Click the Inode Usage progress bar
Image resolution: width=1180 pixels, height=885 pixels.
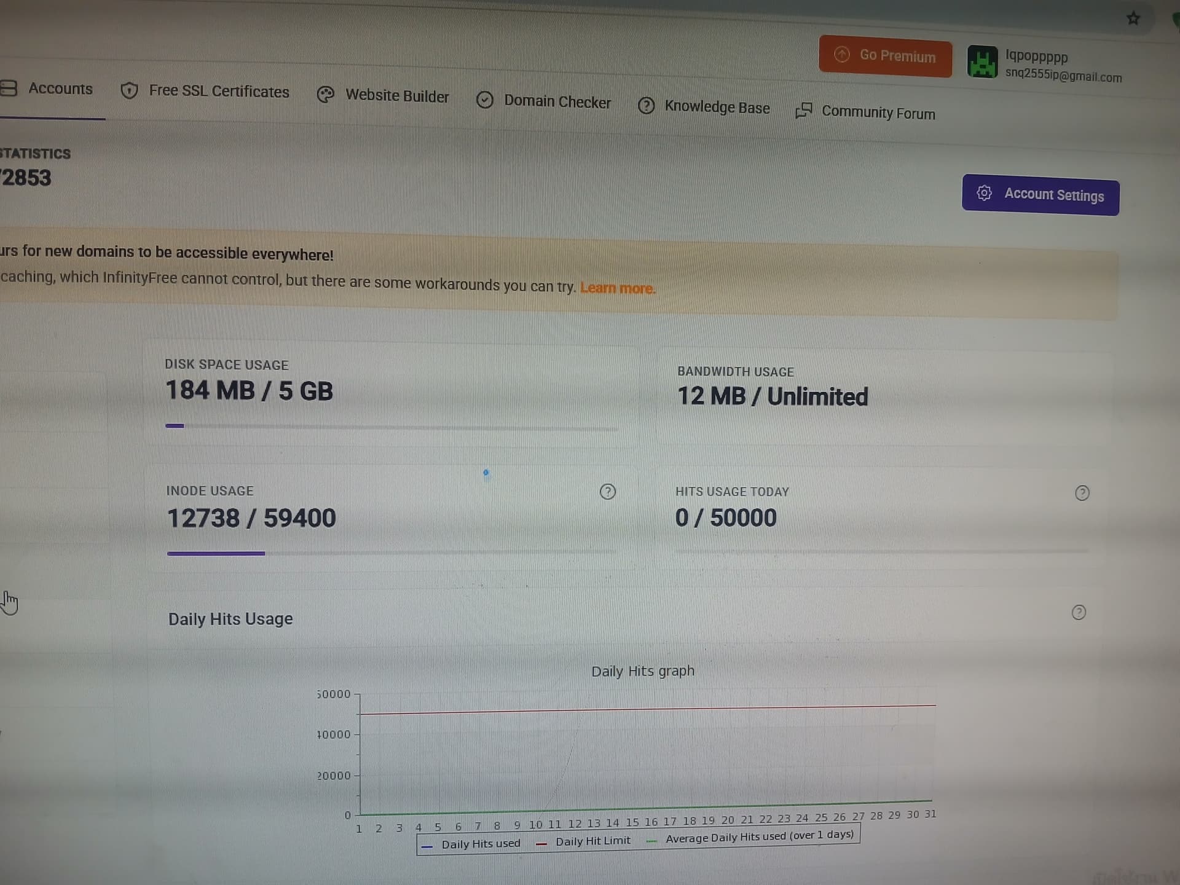coord(391,553)
